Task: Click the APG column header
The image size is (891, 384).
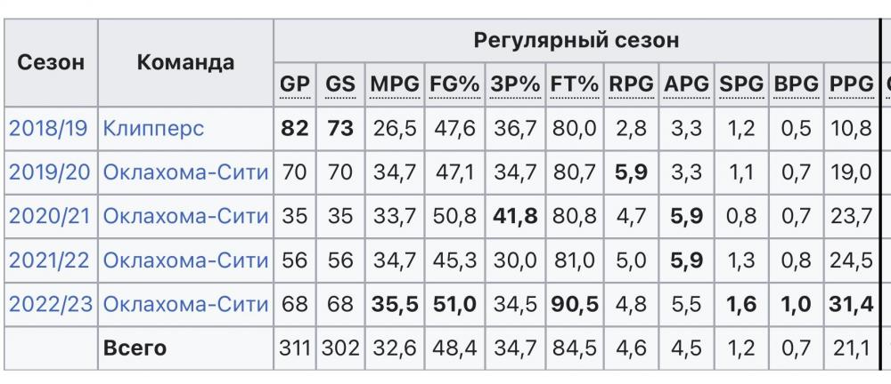Action: pos(686,84)
